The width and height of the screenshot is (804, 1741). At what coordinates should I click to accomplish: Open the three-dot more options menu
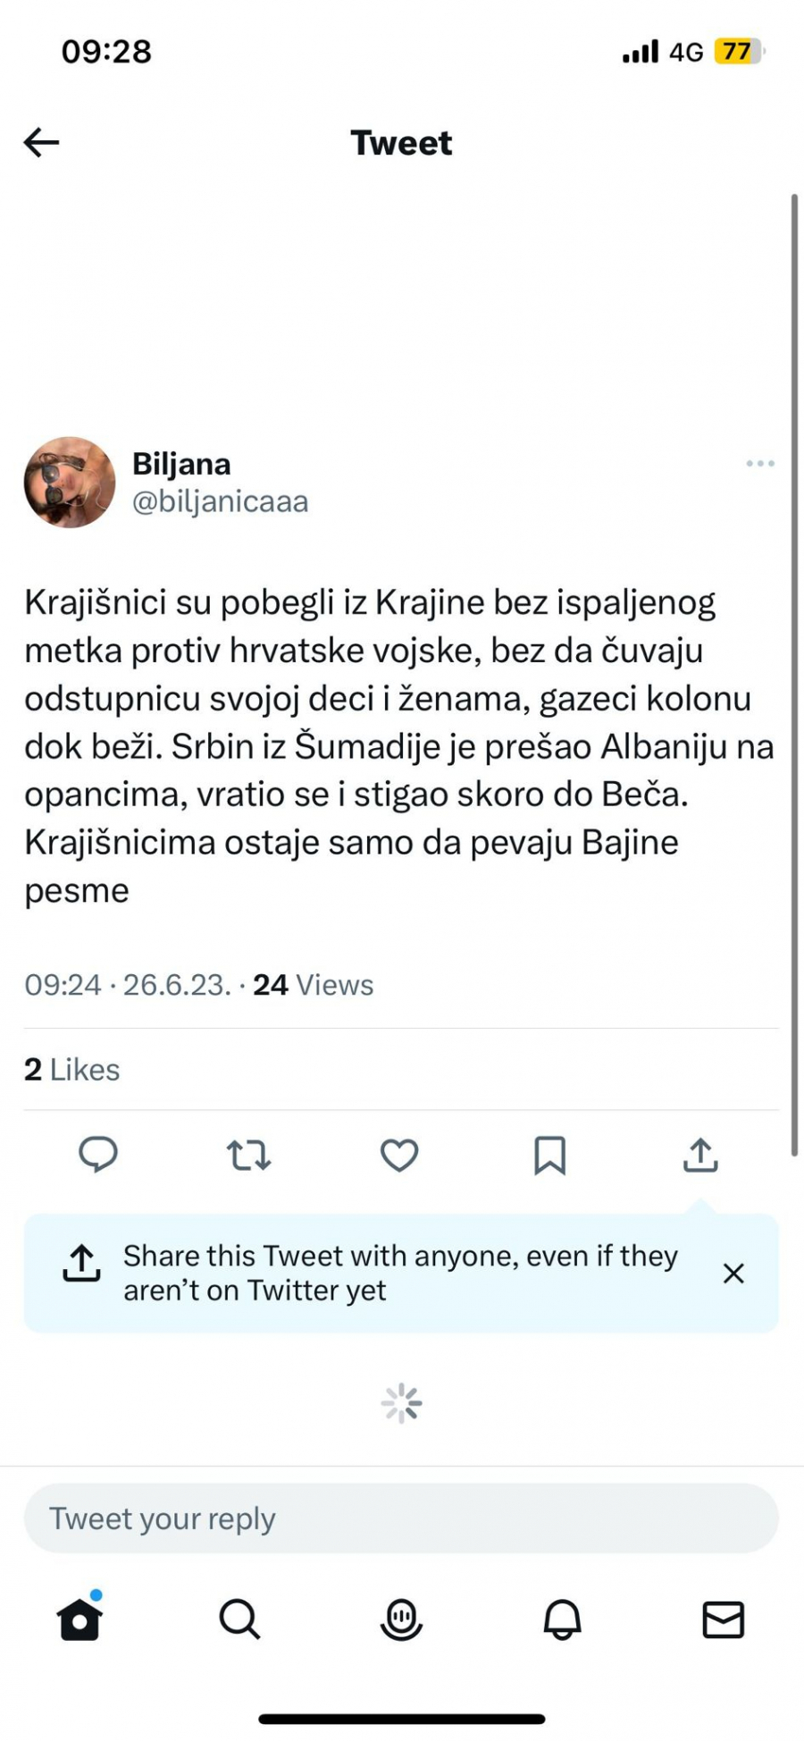[x=759, y=463]
